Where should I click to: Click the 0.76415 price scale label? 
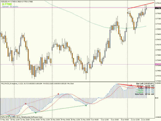coord(158,39)
